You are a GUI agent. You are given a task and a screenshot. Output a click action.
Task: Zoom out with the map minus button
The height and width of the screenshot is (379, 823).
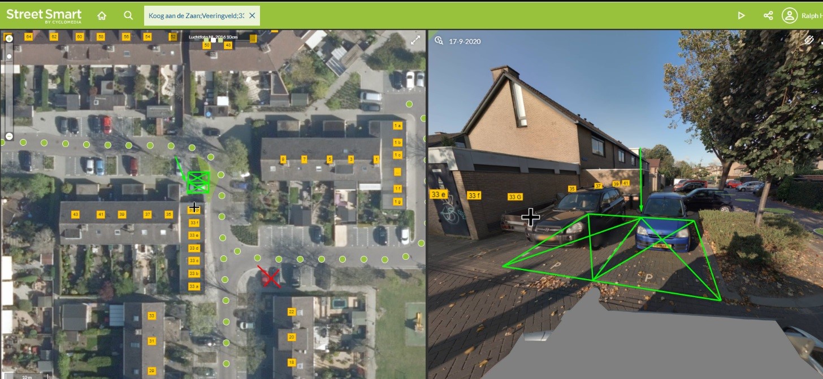click(x=9, y=136)
